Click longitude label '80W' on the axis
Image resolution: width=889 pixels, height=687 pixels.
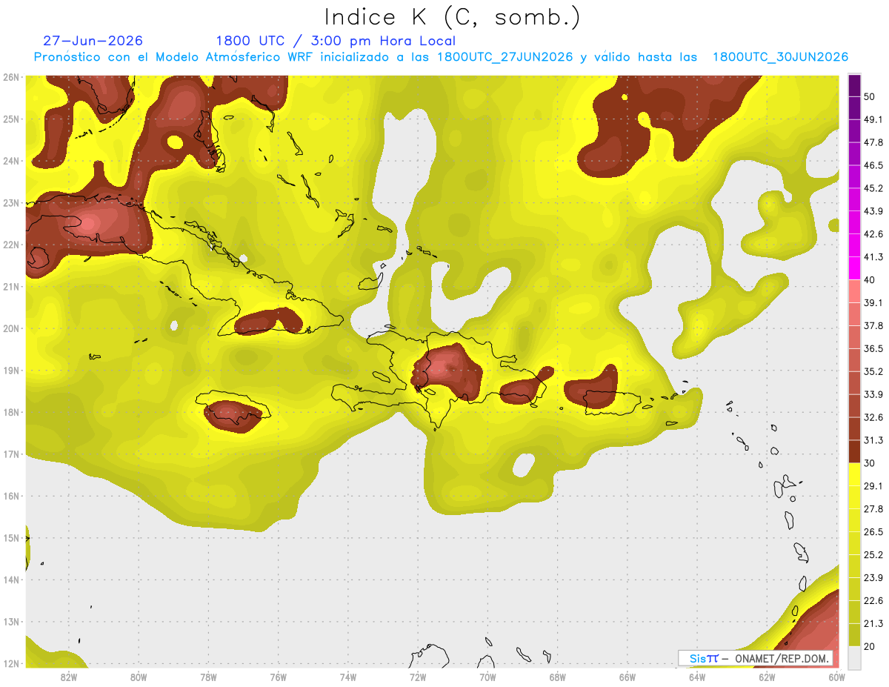point(138,677)
